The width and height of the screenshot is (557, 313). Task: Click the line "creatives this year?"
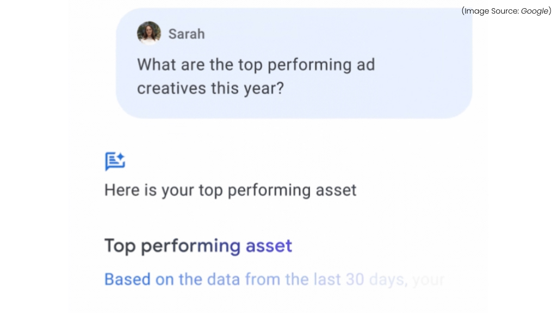pyautogui.click(x=211, y=89)
